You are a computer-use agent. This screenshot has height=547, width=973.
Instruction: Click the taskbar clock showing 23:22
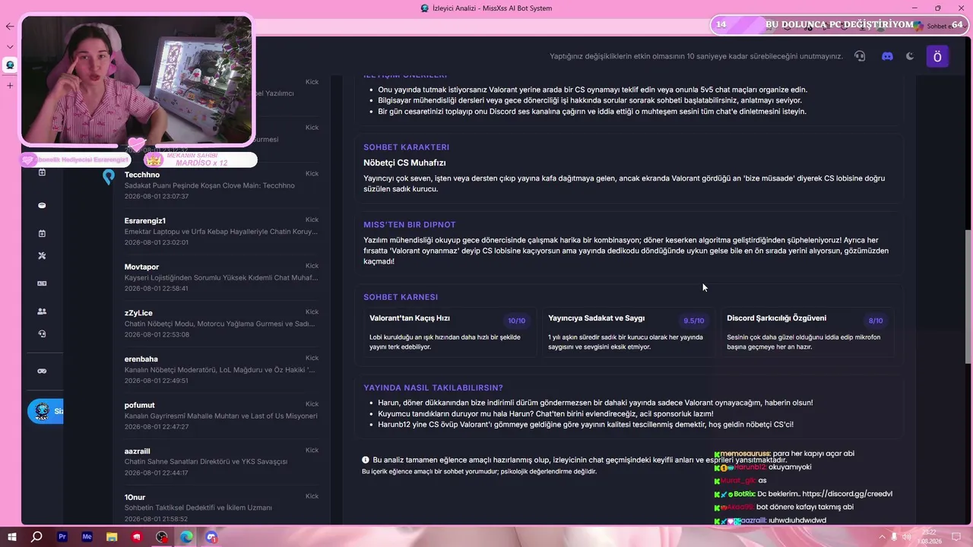930,537
